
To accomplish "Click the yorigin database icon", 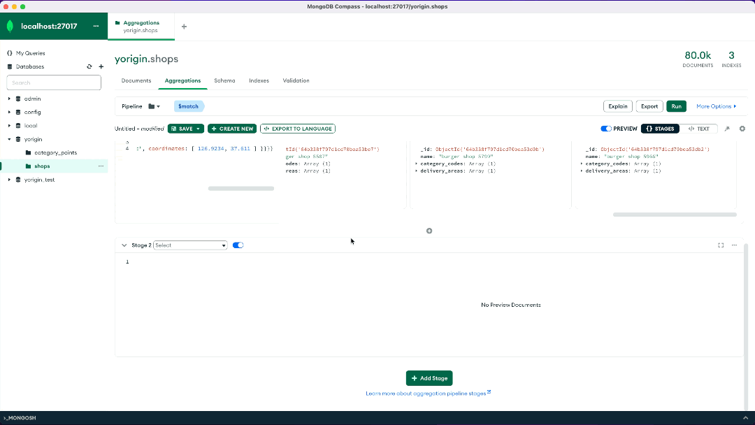I will pos(18,139).
